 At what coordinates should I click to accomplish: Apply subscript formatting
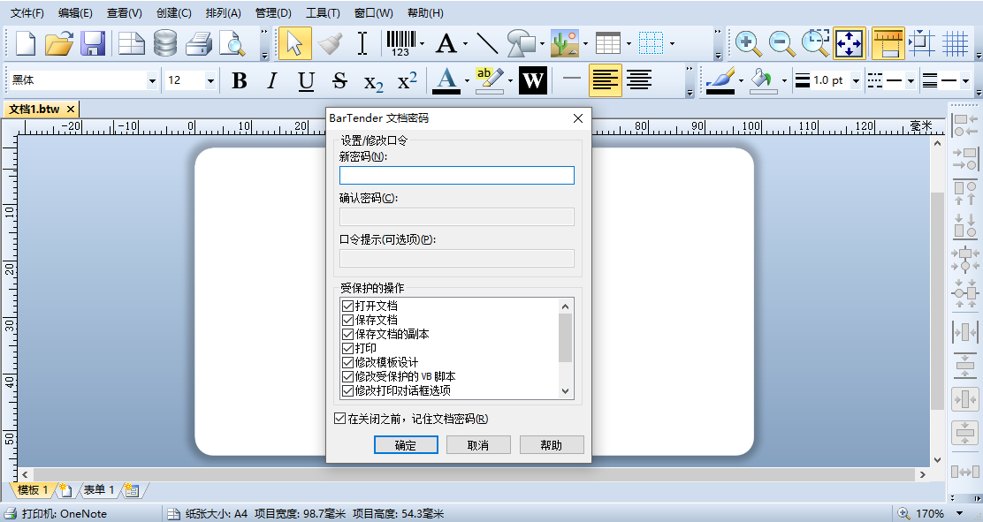point(374,81)
